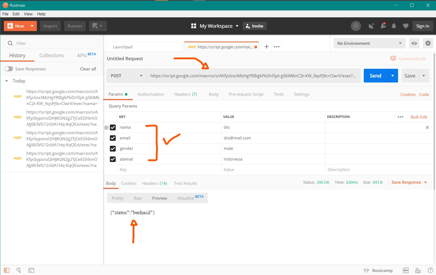The height and width of the screenshot is (275, 436).
Task: Click the sync status offline icon
Action: point(356,26)
